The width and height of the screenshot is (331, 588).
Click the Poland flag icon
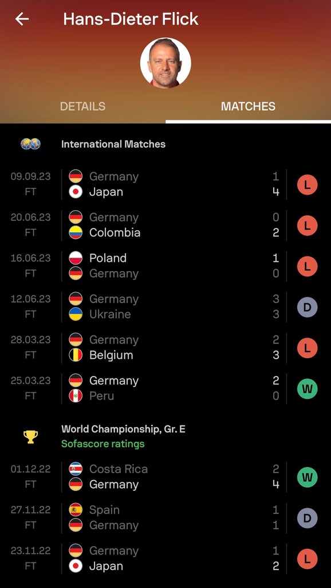[76, 258]
